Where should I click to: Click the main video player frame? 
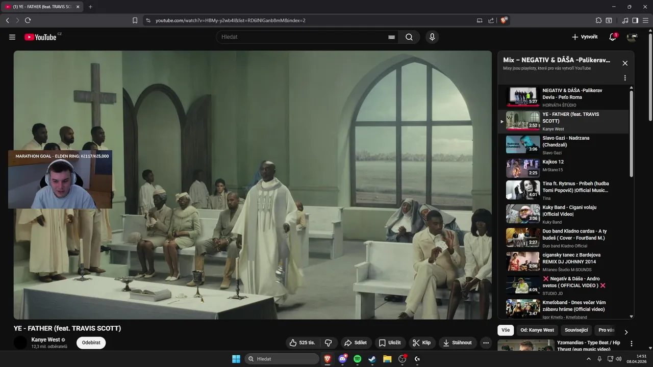(253, 185)
